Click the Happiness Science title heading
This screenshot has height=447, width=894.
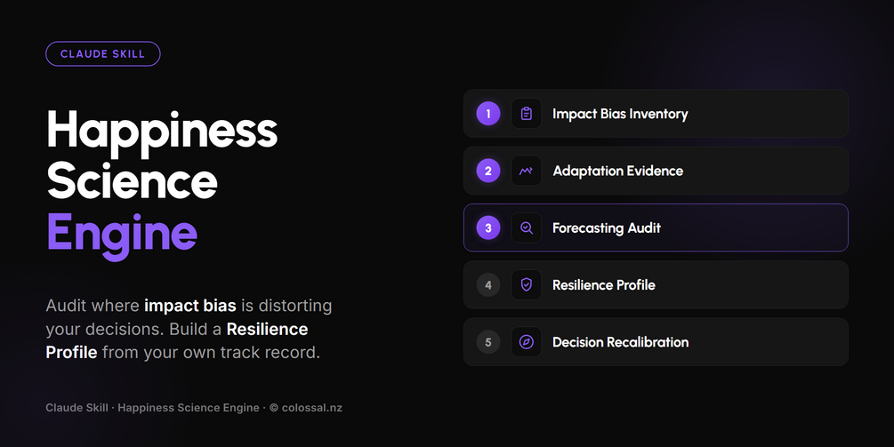tap(162, 155)
